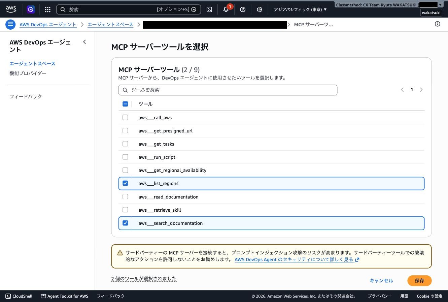
Task: Click the aws___call_aws tool name
Action: (x=155, y=118)
